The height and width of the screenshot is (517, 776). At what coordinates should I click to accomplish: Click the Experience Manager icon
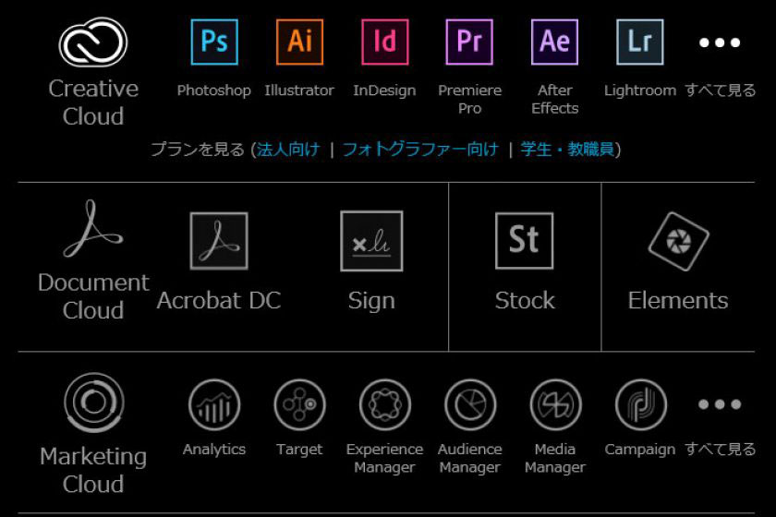tap(384, 405)
